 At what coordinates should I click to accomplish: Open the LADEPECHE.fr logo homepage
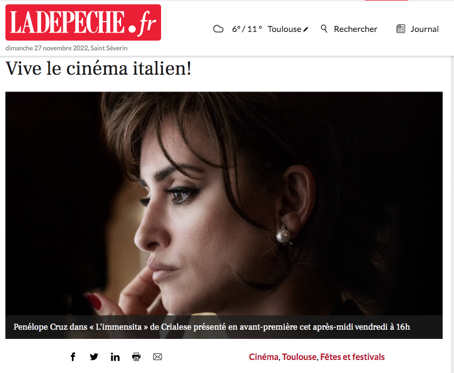coord(83,22)
